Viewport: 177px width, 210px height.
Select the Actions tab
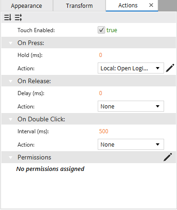[x=128, y=6]
